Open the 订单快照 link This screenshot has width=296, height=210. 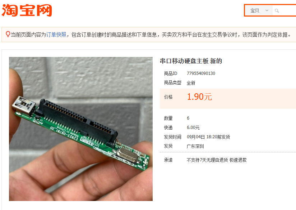[x=56, y=35]
